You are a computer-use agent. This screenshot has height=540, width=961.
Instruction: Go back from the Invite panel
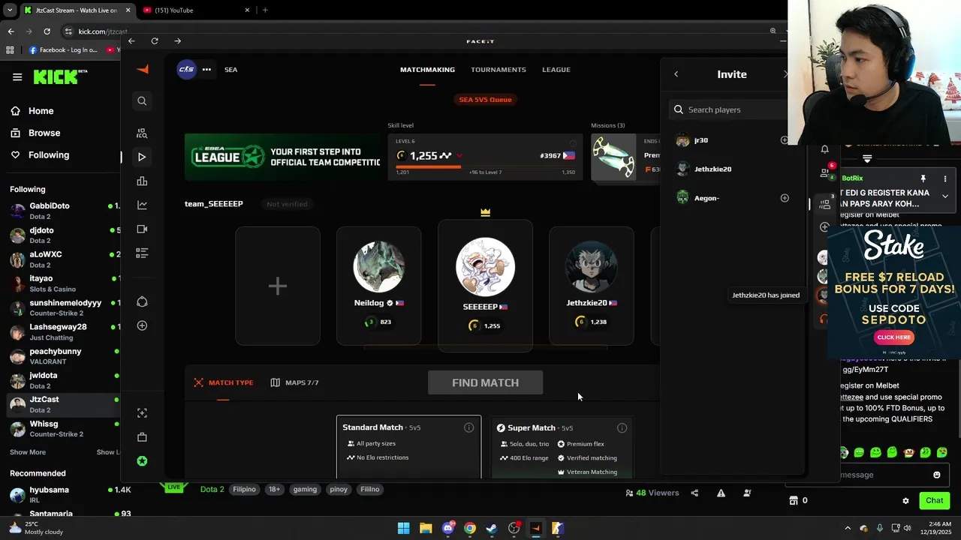[x=676, y=74]
